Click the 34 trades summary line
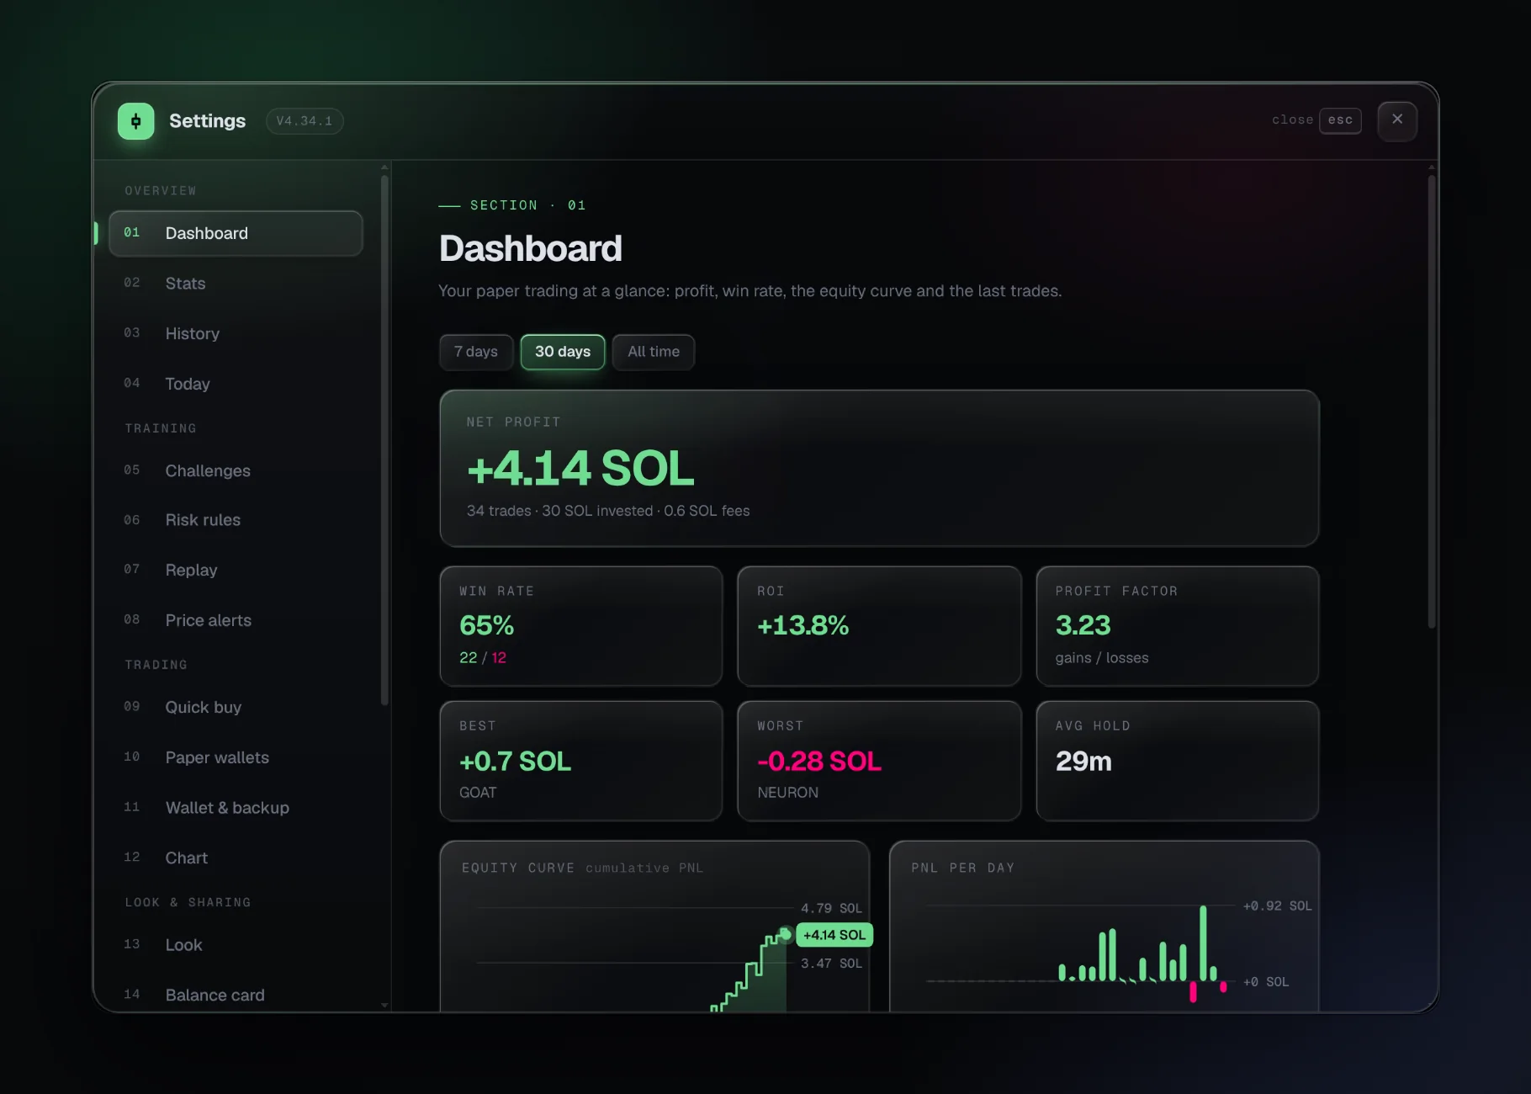The image size is (1531, 1094). click(608, 511)
